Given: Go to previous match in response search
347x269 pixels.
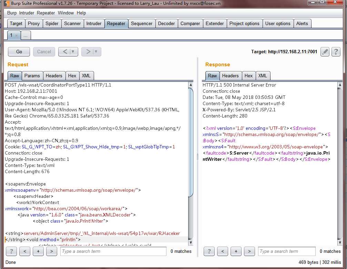Looking at the screenshot, I should pyautogui.click(x=223, y=251).
